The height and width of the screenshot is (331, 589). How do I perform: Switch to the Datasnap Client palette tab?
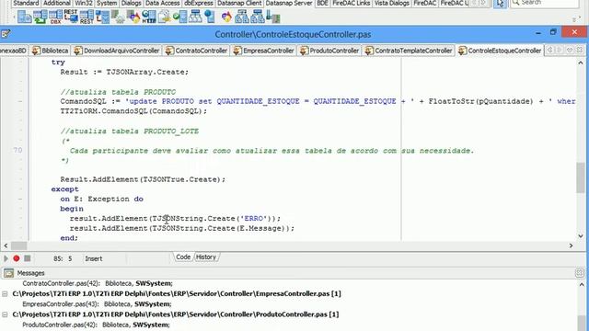click(239, 3)
